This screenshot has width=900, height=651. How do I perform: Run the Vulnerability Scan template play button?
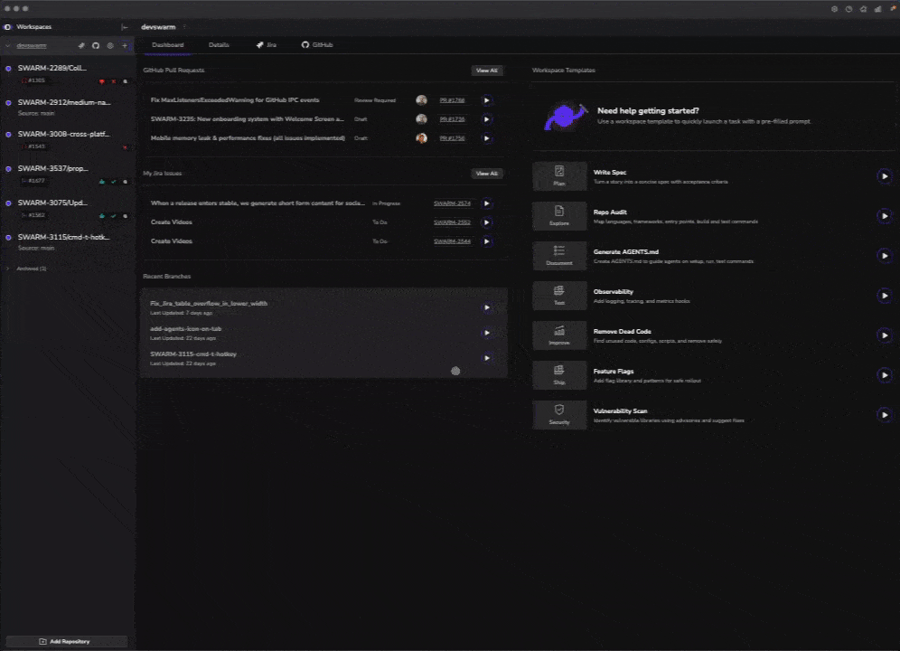(x=885, y=415)
